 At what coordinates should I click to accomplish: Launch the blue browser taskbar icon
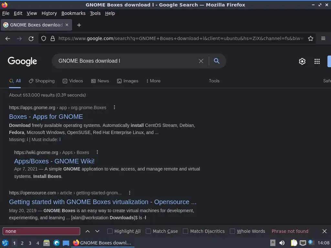click(x=56, y=243)
